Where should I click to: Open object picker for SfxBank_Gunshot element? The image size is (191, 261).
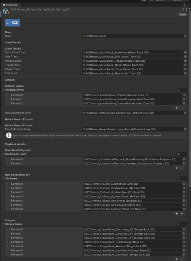[x=184, y=184]
